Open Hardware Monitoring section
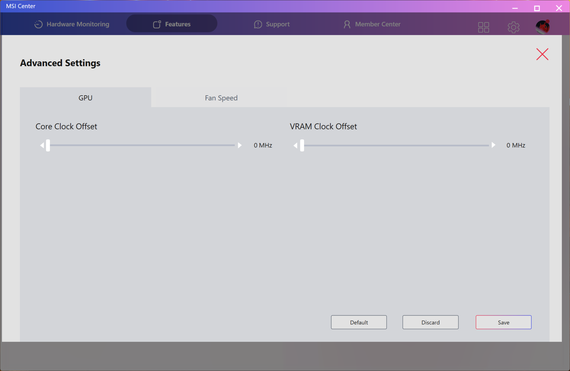Viewport: 570px width, 371px height. point(72,24)
